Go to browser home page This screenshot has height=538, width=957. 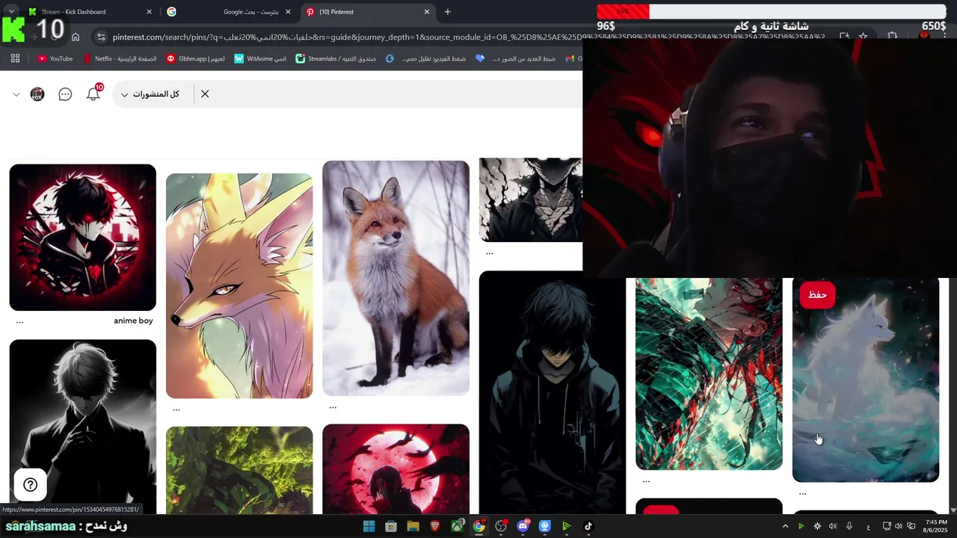coord(76,37)
